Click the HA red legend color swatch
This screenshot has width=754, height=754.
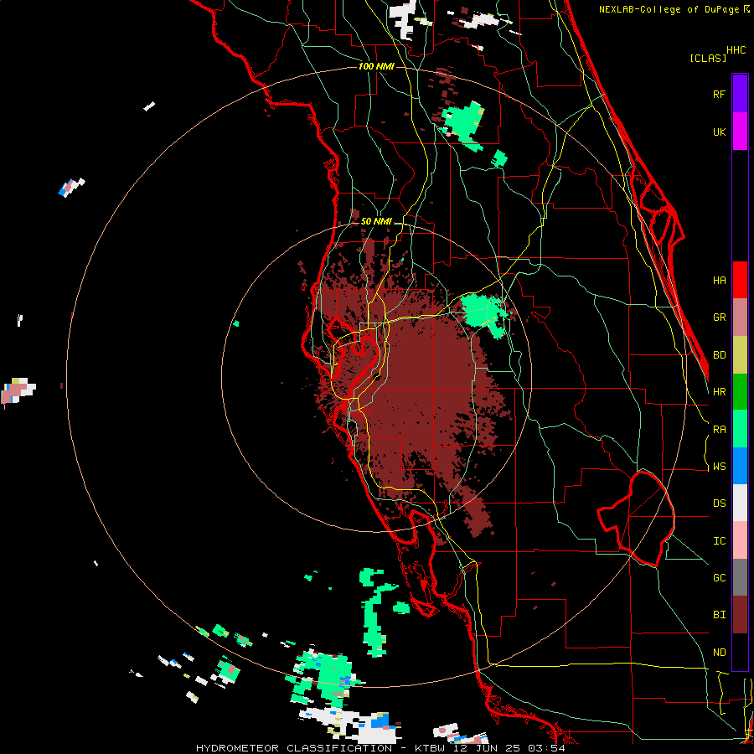(x=740, y=280)
